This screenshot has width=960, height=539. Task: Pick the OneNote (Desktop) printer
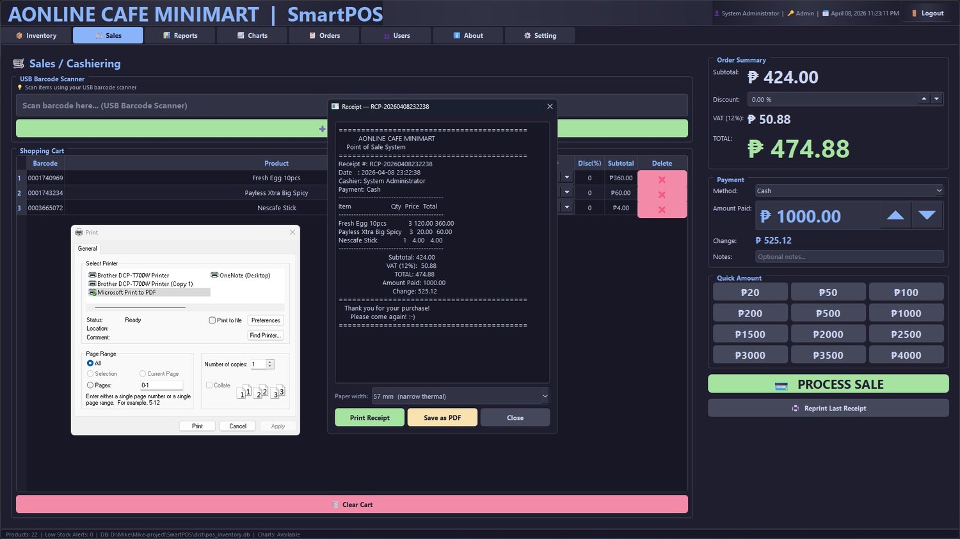(x=241, y=276)
